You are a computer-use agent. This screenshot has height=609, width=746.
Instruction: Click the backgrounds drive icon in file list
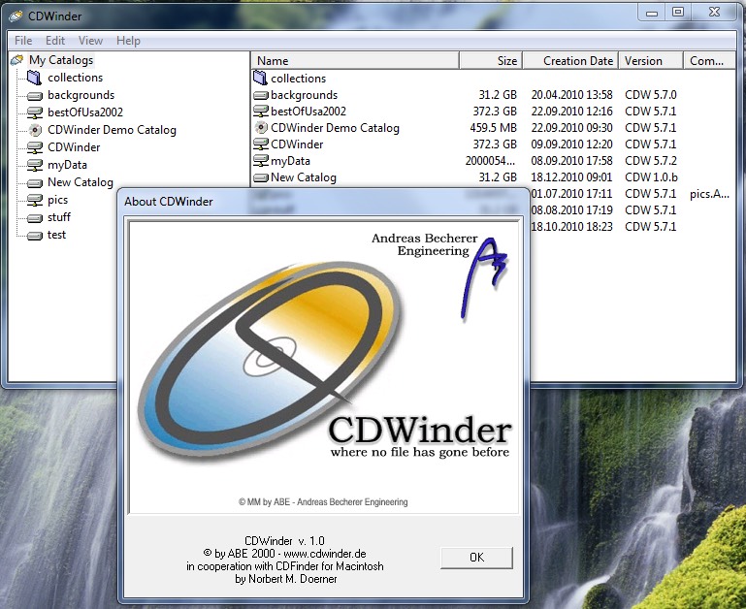[260, 96]
